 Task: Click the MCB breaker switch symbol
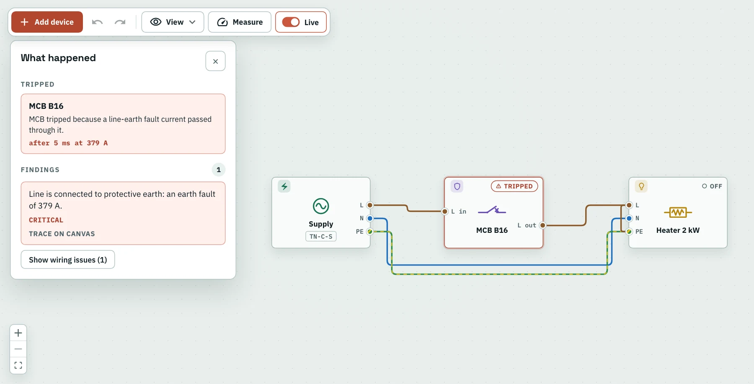click(x=492, y=210)
